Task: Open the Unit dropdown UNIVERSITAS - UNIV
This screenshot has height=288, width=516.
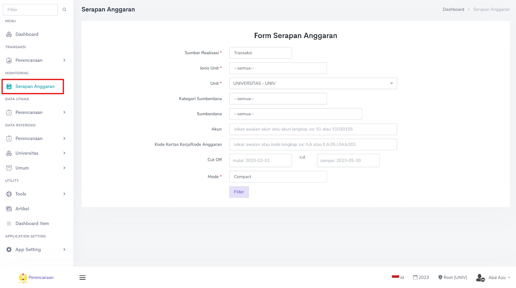Action: (313, 84)
